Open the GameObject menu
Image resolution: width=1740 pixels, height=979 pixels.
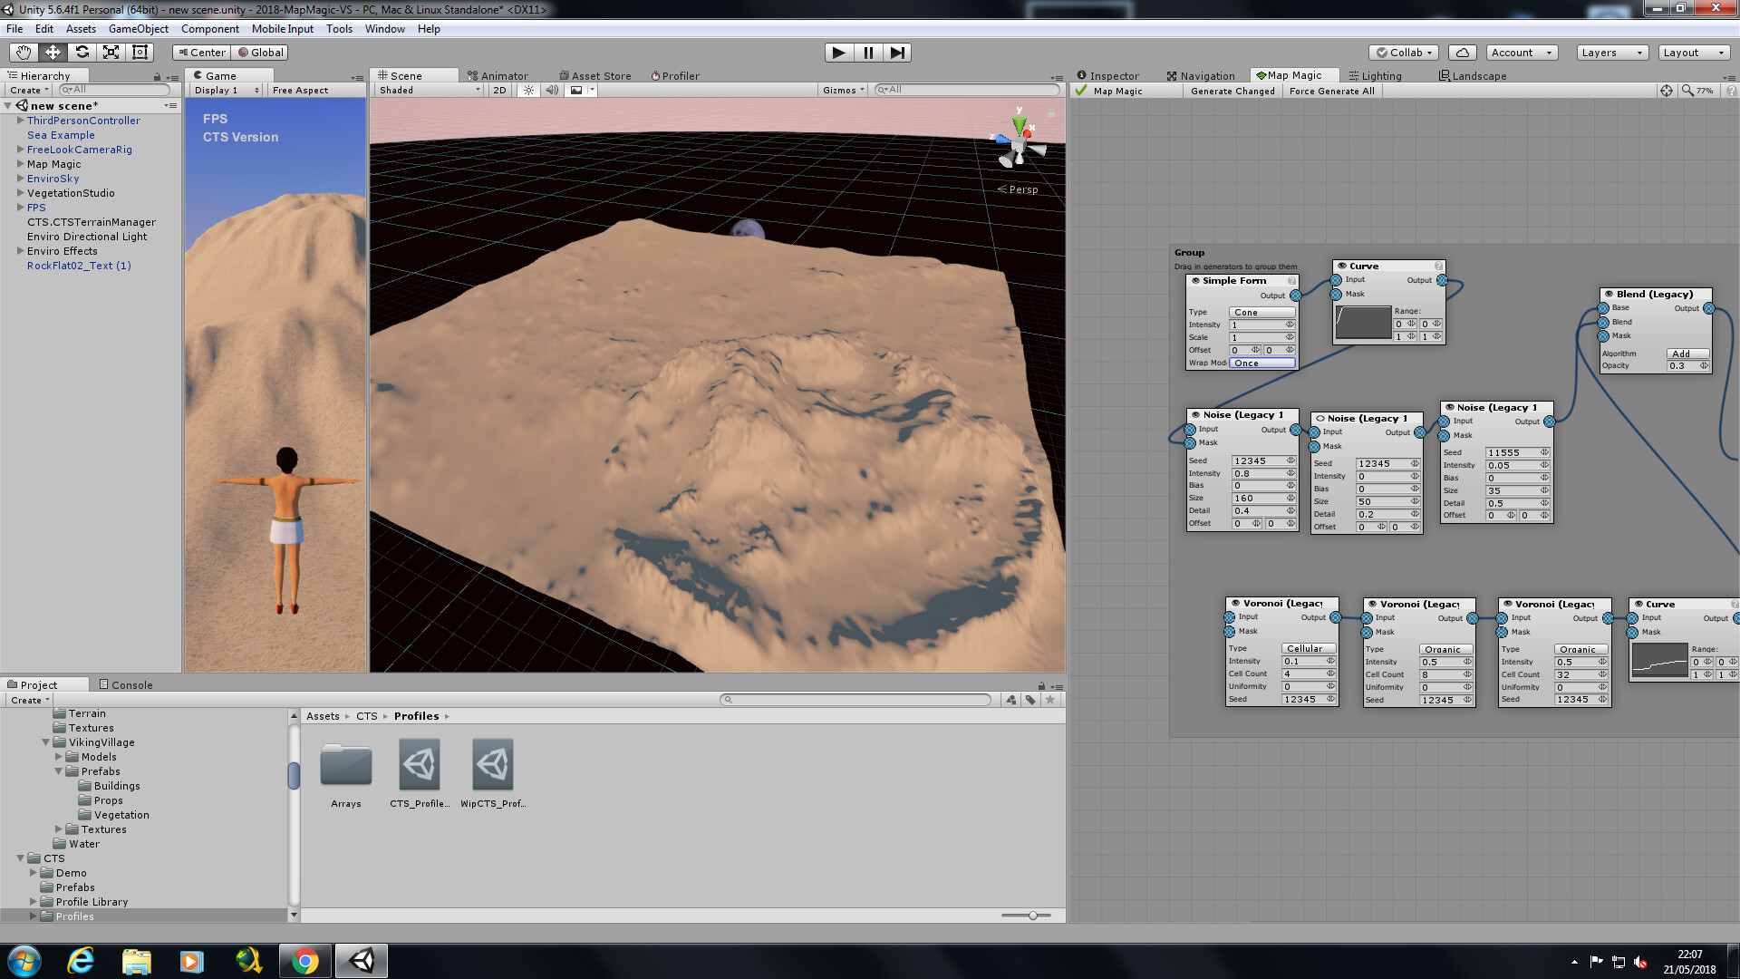(138, 28)
